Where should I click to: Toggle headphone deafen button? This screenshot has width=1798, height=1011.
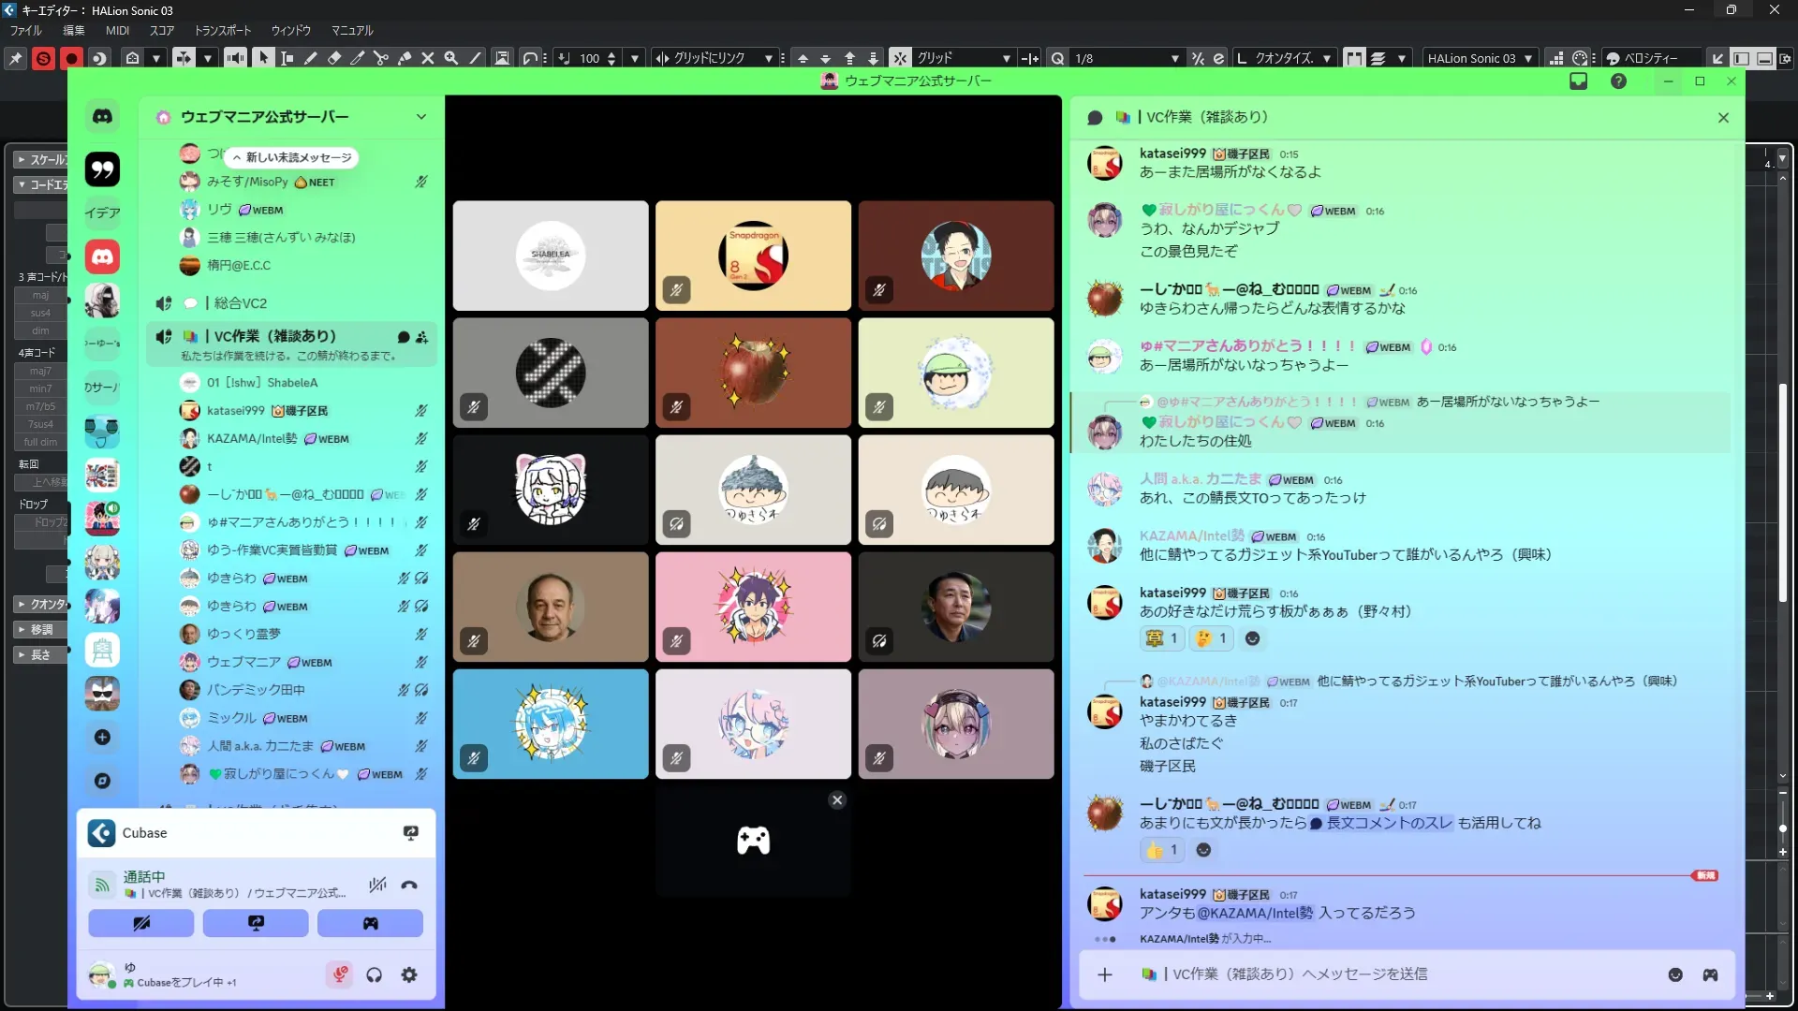pyautogui.click(x=375, y=974)
